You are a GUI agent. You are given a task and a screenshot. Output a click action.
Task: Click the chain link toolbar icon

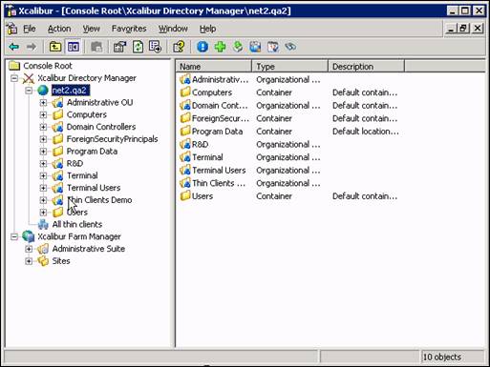290,47
